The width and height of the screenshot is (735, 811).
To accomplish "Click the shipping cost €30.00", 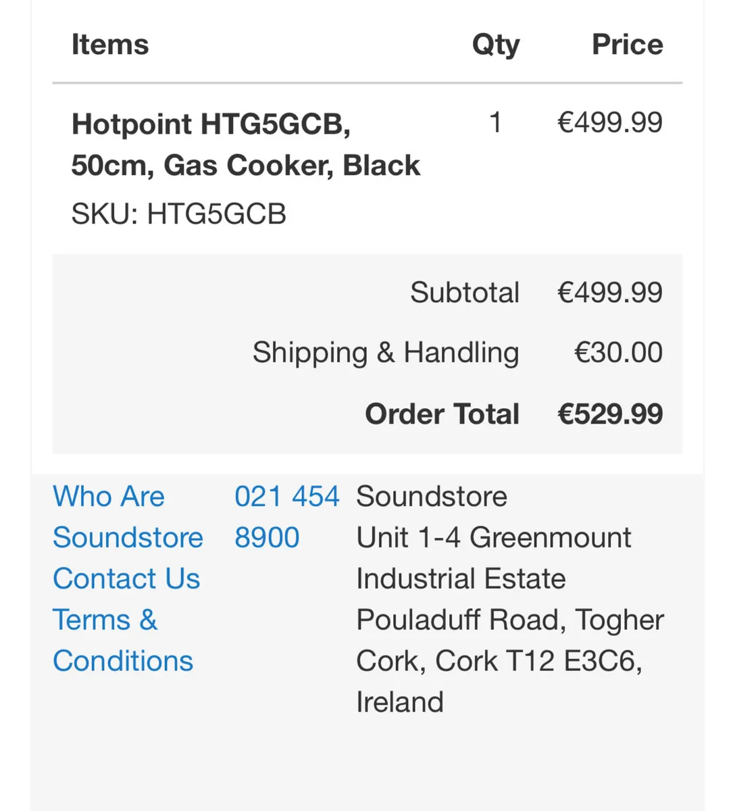I will pyautogui.click(x=617, y=352).
